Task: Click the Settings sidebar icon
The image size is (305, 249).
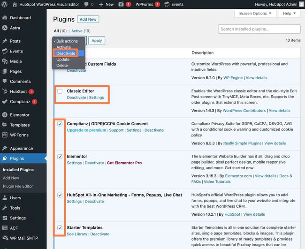Action: click(5, 218)
